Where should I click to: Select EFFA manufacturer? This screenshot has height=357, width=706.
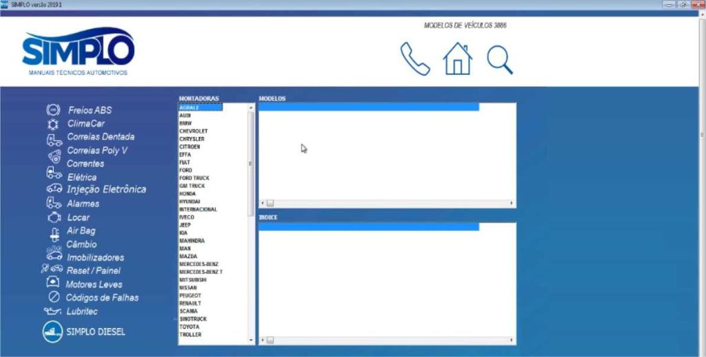pos(185,155)
